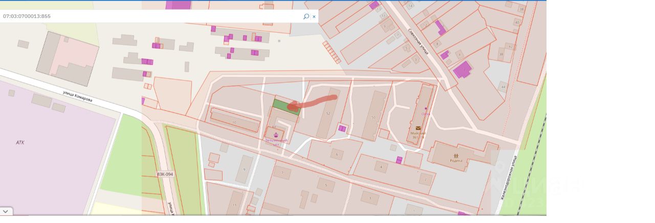Image resolution: width=655 pixels, height=223 pixels.
Task: Click building number 40 on map
Action: click(x=517, y=22)
